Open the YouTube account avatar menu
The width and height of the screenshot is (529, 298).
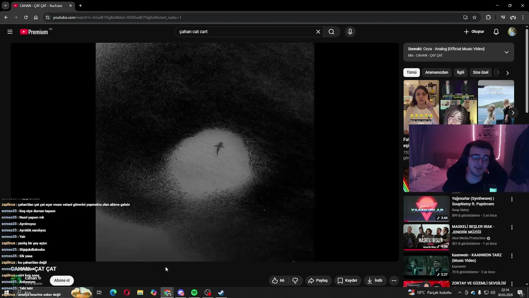[x=512, y=32]
